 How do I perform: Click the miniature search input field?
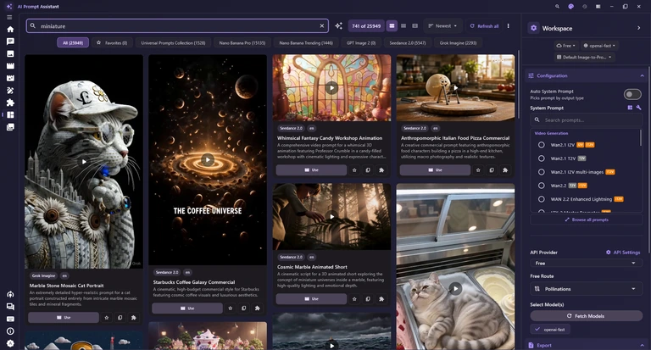click(177, 25)
